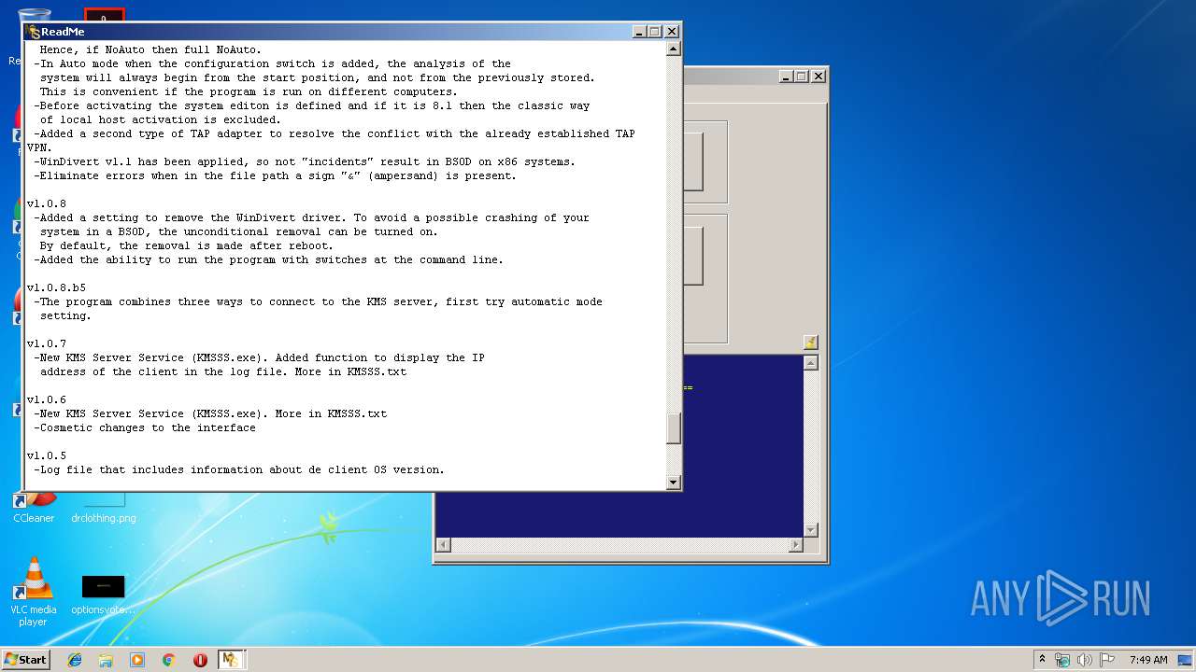Click ReadMe scrollbar up arrow
Screen dimensions: 1196x672
674,49
